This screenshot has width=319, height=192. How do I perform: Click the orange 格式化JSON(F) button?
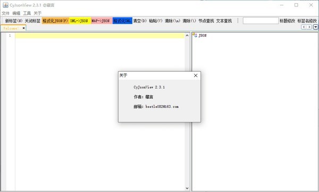[x=55, y=21]
